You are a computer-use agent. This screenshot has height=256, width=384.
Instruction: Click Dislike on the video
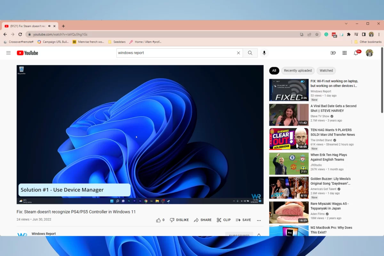[x=179, y=220]
